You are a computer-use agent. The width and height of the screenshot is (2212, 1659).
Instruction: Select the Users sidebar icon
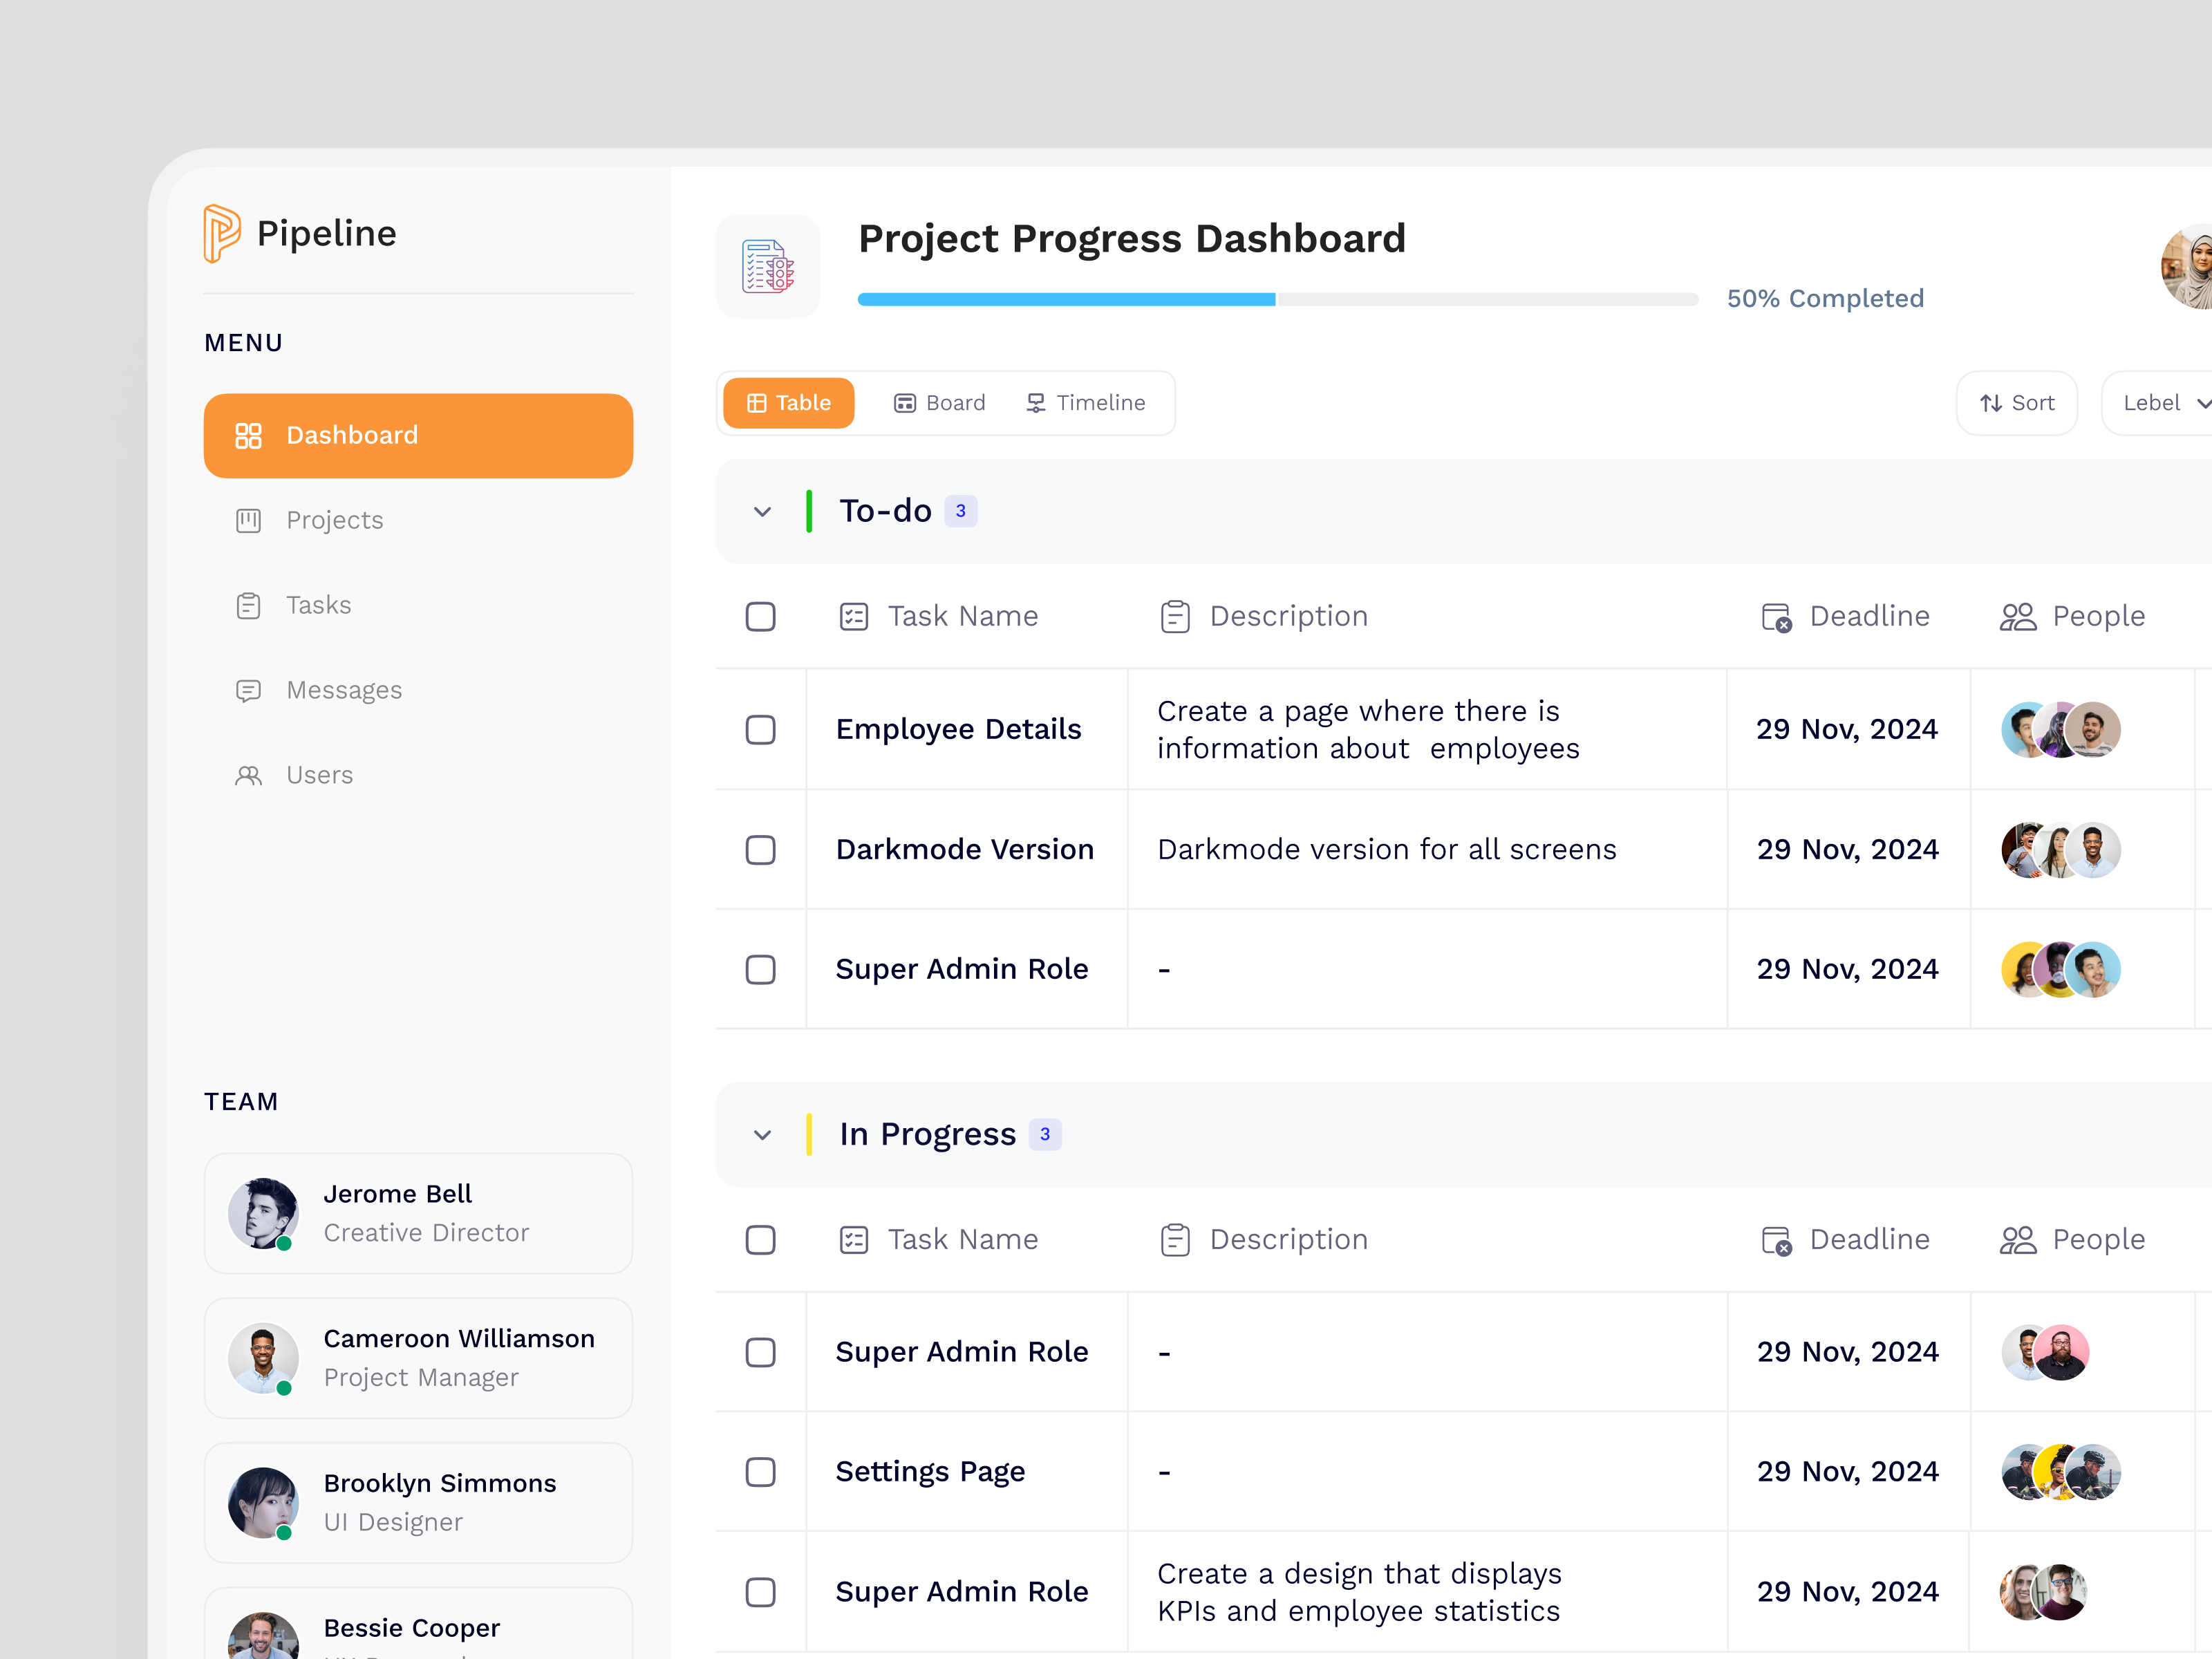tap(248, 774)
